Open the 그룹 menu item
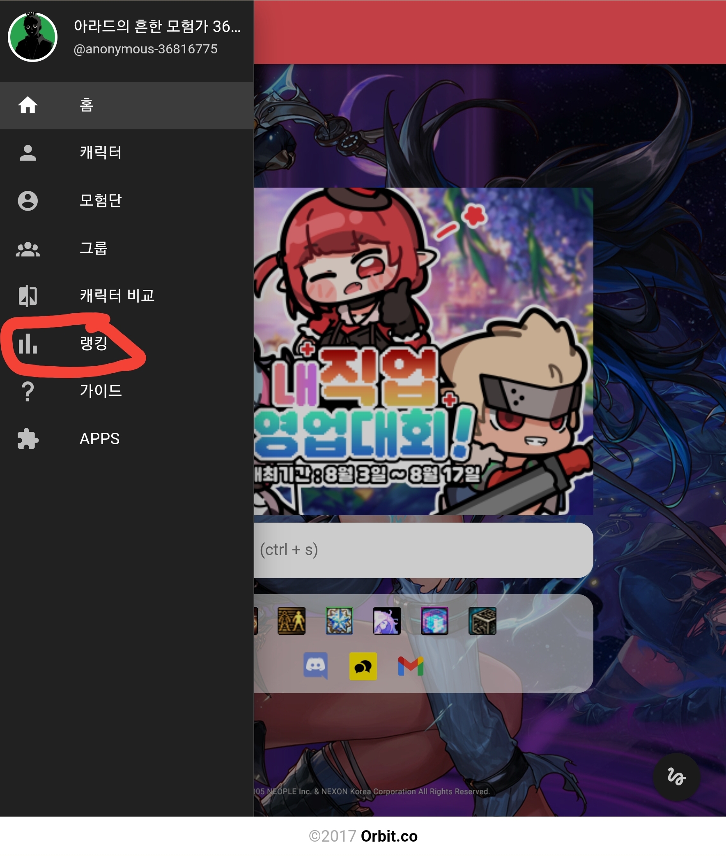Screen dimensions: 726x856 pos(127,248)
